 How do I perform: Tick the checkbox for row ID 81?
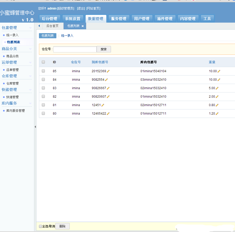point(43,105)
